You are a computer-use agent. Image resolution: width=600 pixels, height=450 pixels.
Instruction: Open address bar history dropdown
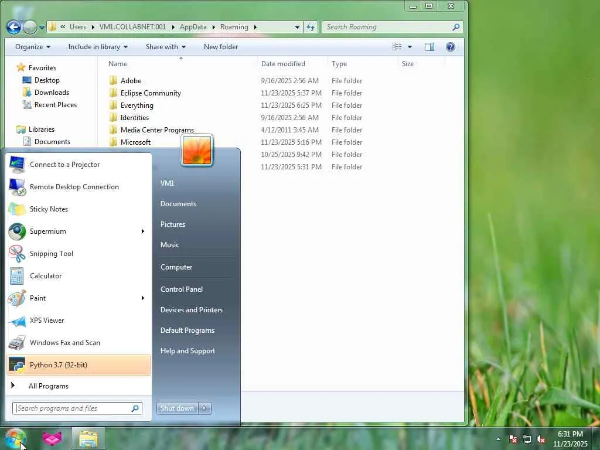297,27
